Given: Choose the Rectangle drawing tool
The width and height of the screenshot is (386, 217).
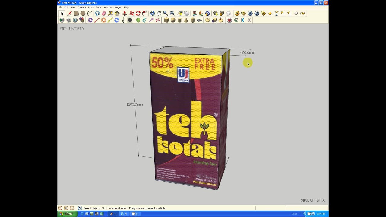Looking at the screenshot, I should [76, 13].
